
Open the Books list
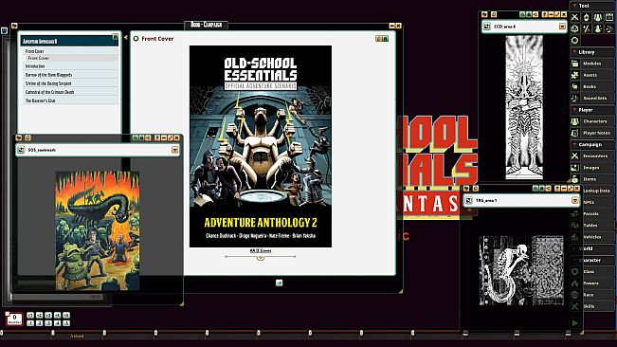[592, 86]
